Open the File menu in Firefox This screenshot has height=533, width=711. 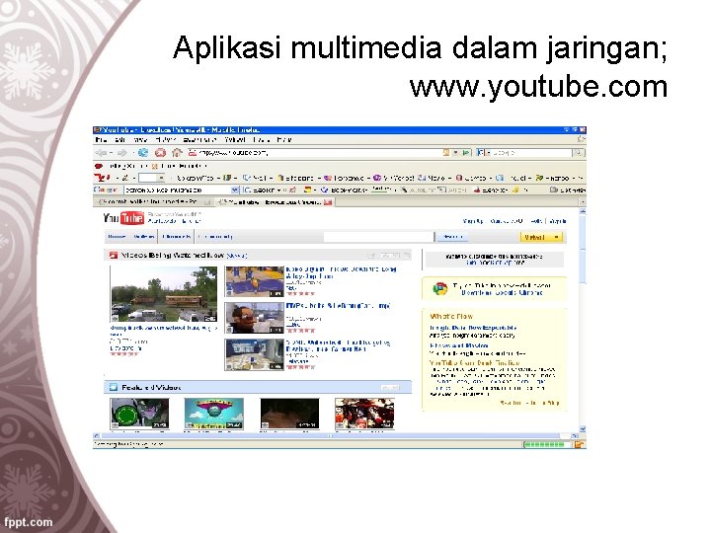[101, 140]
